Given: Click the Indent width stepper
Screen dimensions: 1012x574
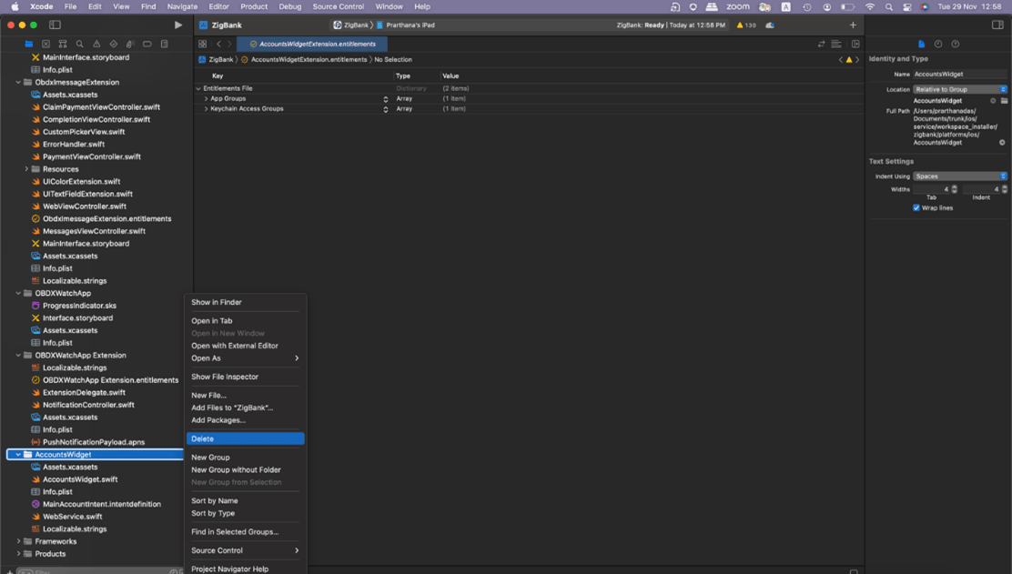Looking at the screenshot, I should tap(1004, 189).
